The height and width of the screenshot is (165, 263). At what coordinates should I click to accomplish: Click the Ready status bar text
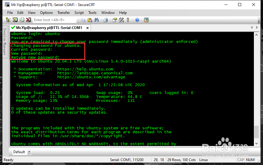pyautogui.click(x=8, y=160)
